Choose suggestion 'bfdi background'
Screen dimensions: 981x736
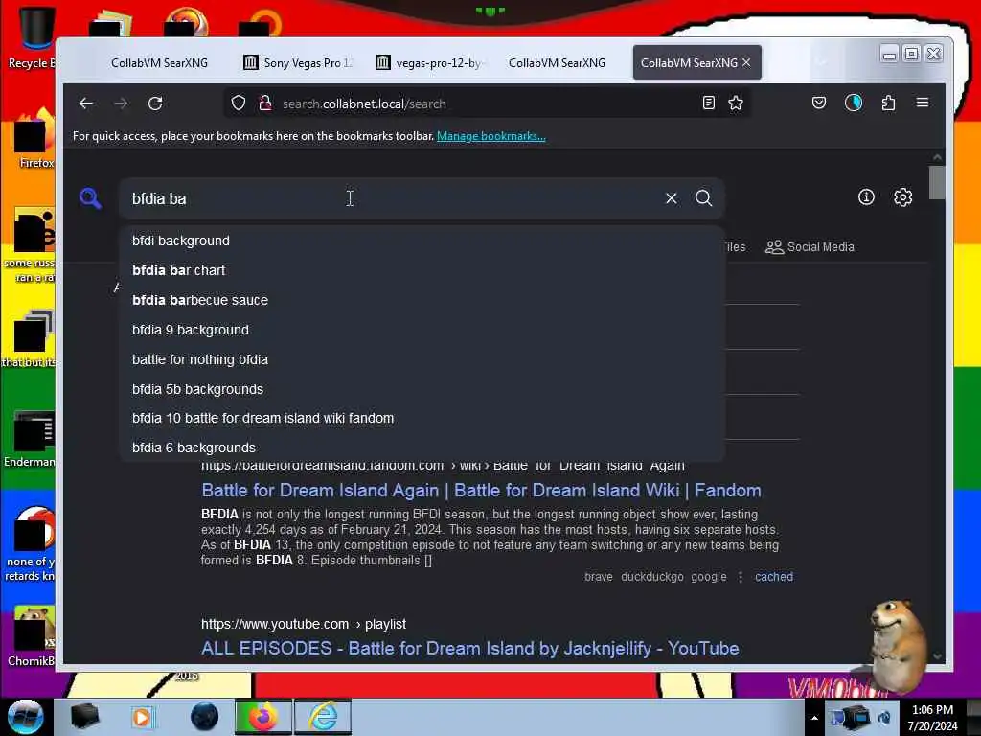[x=422, y=241]
